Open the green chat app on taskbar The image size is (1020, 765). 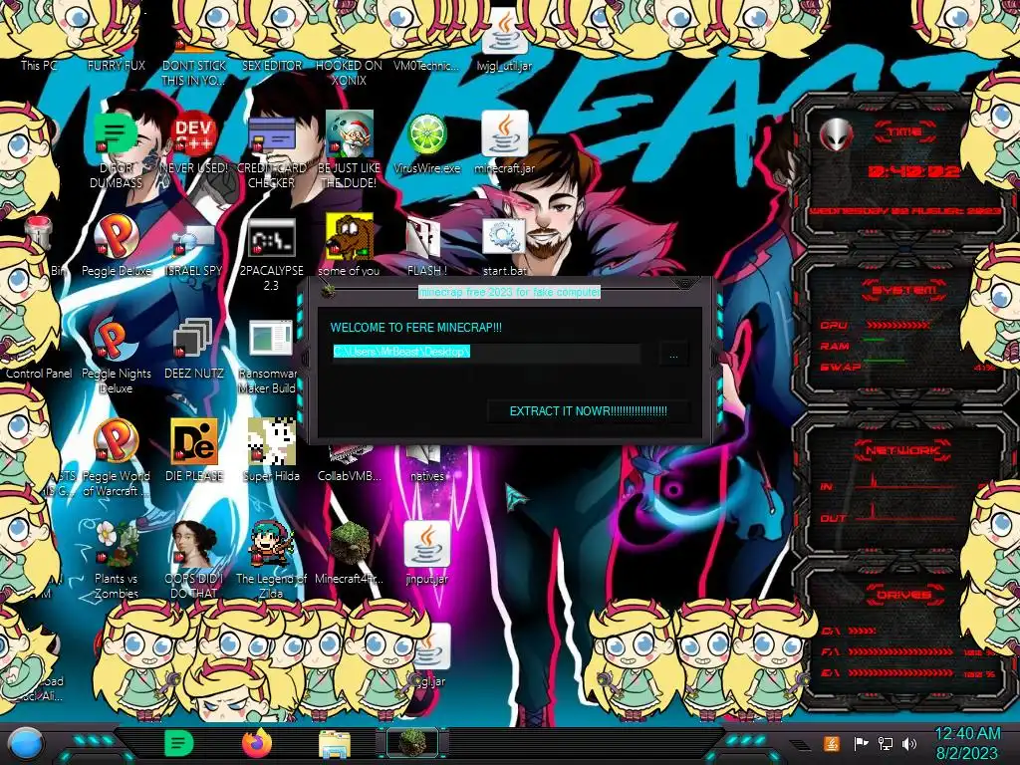coord(179,743)
